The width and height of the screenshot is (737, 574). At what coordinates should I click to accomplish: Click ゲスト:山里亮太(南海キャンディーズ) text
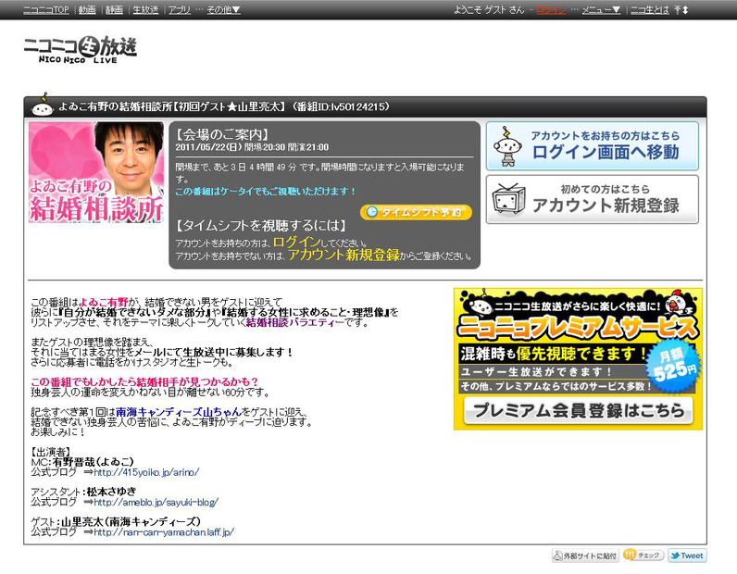click(116, 522)
